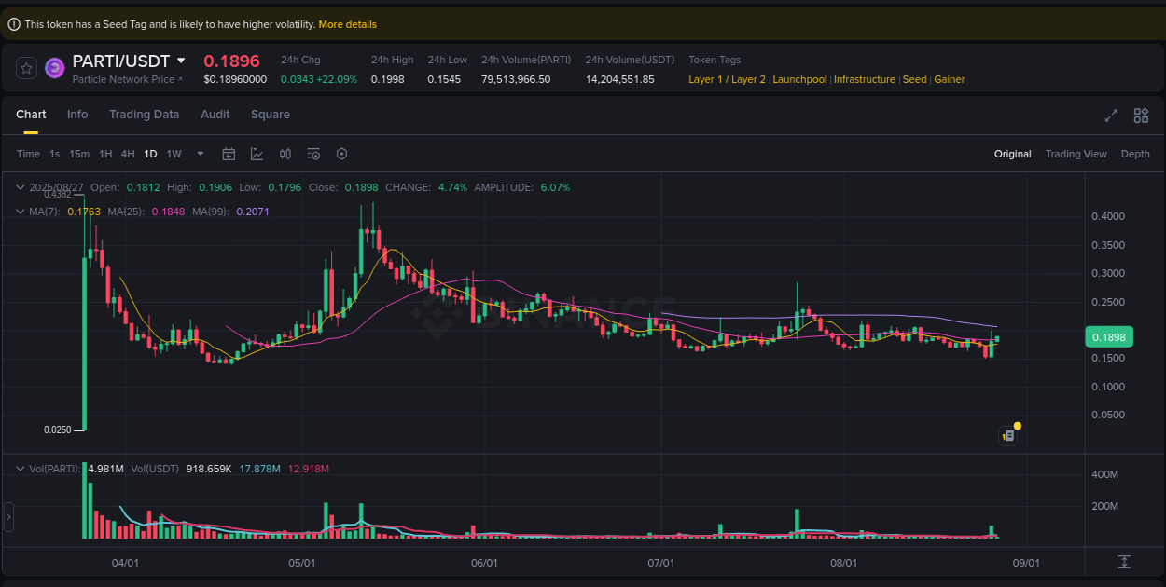Open the date range calendar picker
The width and height of the screenshot is (1166, 587).
coord(229,154)
